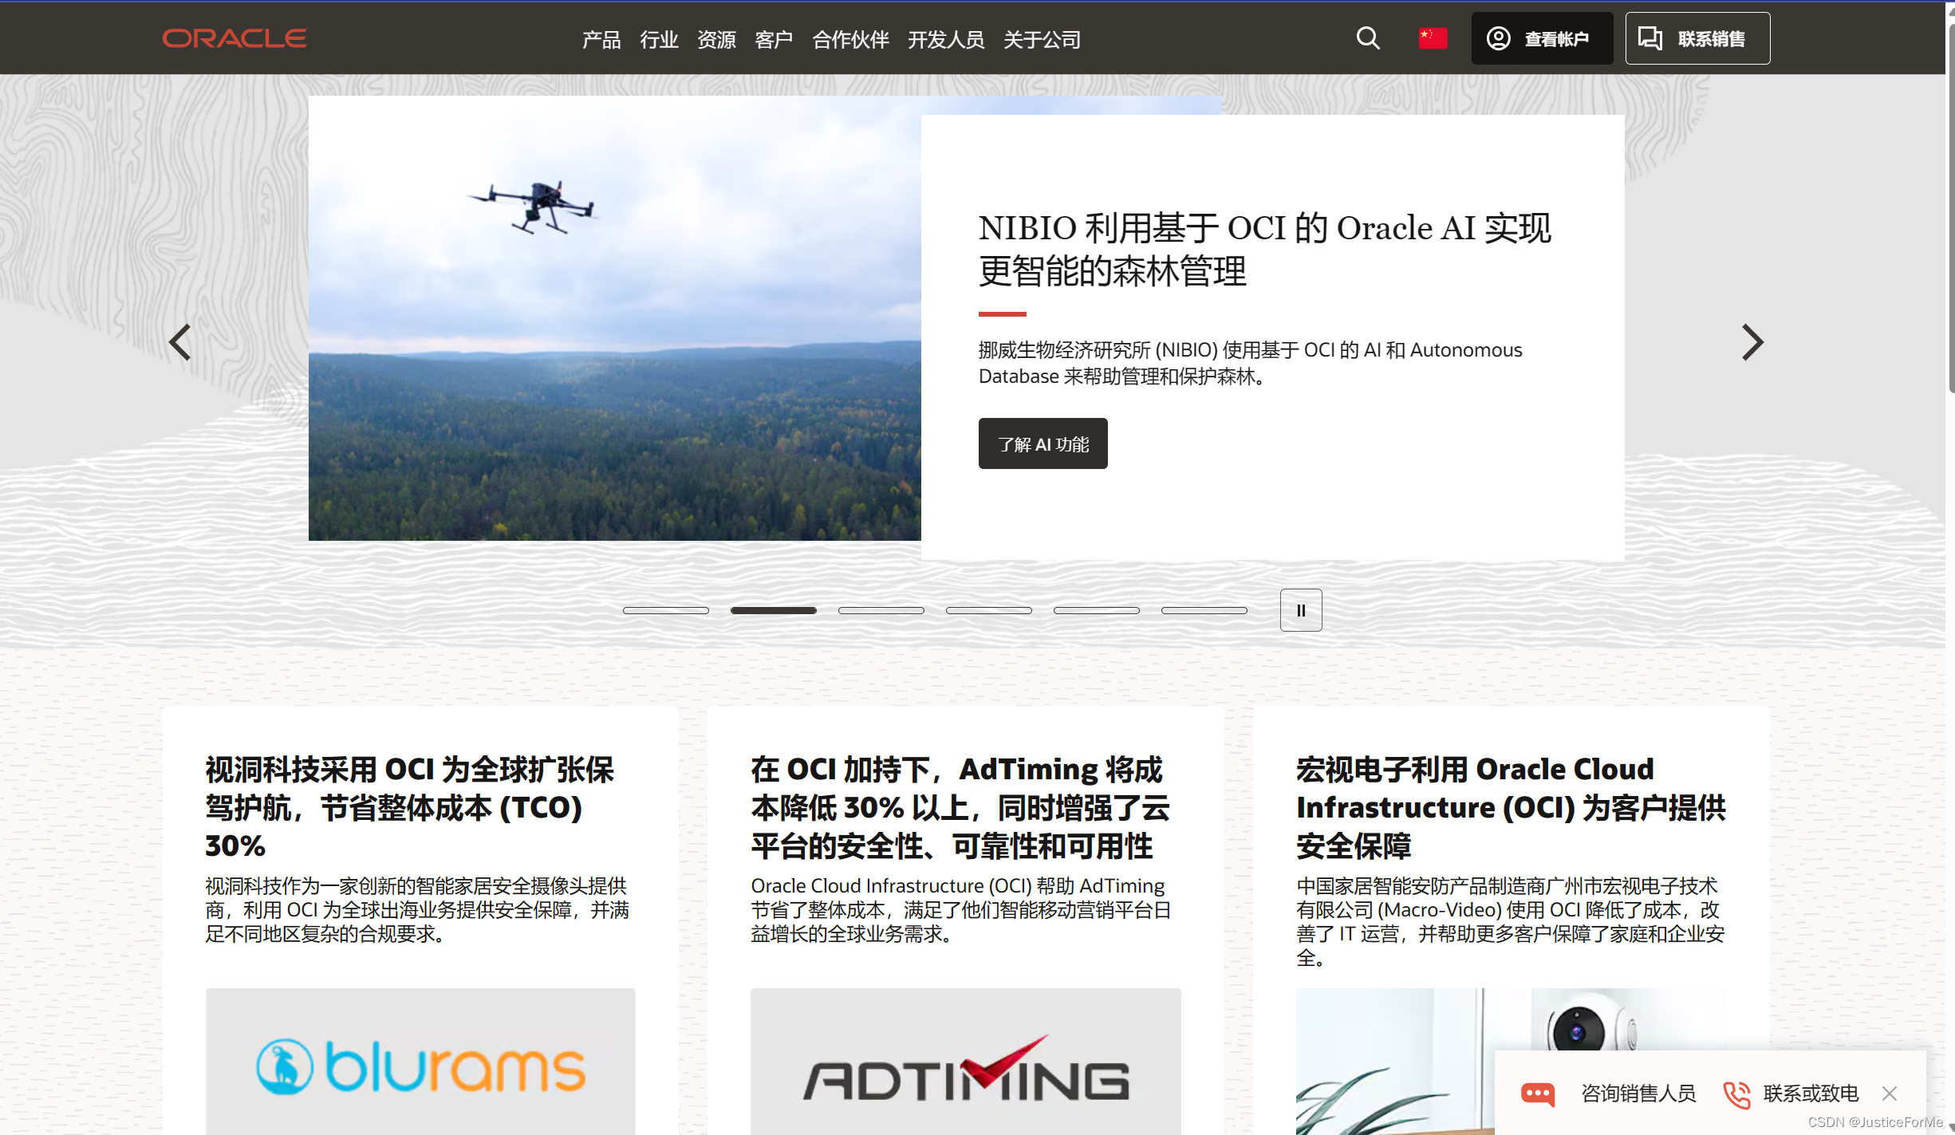Select the sixth carousel slide indicator
Viewport: 1955px width, 1135px height.
(1204, 610)
